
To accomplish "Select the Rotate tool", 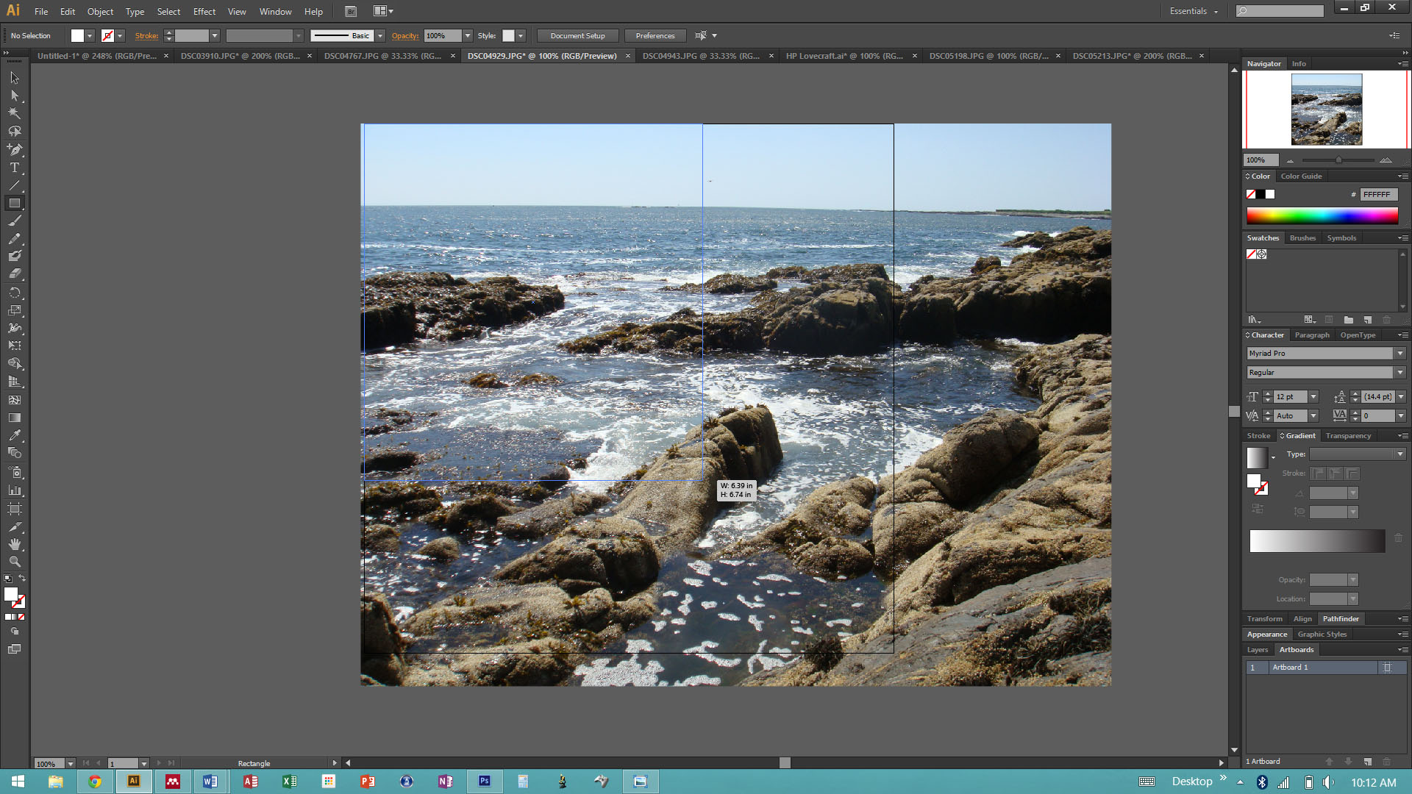I will click(14, 293).
